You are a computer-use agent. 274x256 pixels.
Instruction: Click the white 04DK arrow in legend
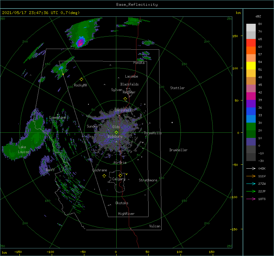click(251, 168)
